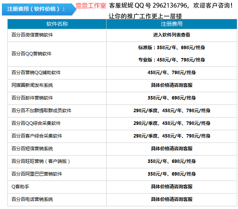Click price for 百分百营销QQ辅助软件
This screenshot has height=209, width=238.
[x=172, y=73]
